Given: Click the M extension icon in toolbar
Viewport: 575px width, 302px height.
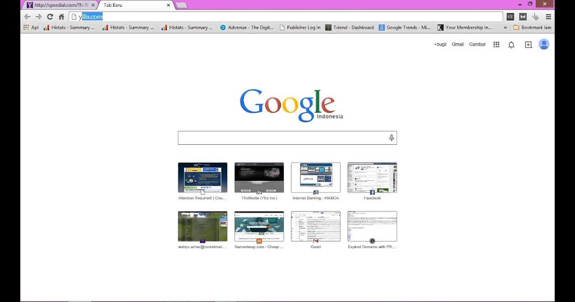Looking at the screenshot, I should pos(523,17).
